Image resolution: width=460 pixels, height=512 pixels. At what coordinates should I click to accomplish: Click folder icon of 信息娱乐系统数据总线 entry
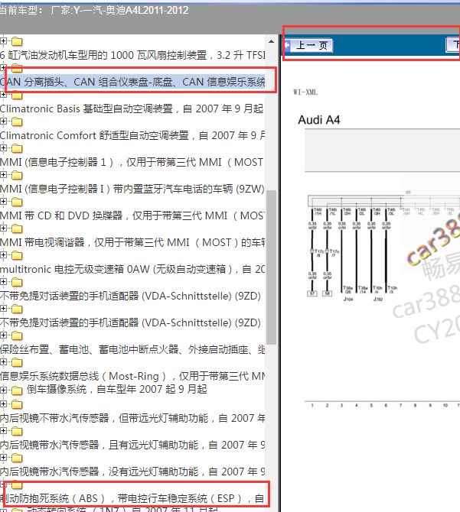(17, 363)
